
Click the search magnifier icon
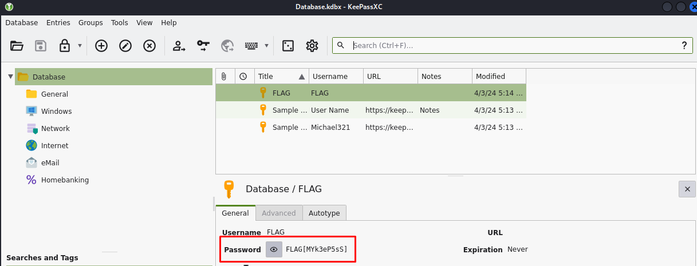click(341, 46)
